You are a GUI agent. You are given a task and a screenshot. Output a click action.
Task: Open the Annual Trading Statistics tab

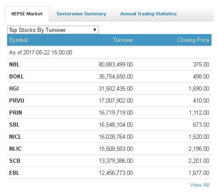pos(148,14)
